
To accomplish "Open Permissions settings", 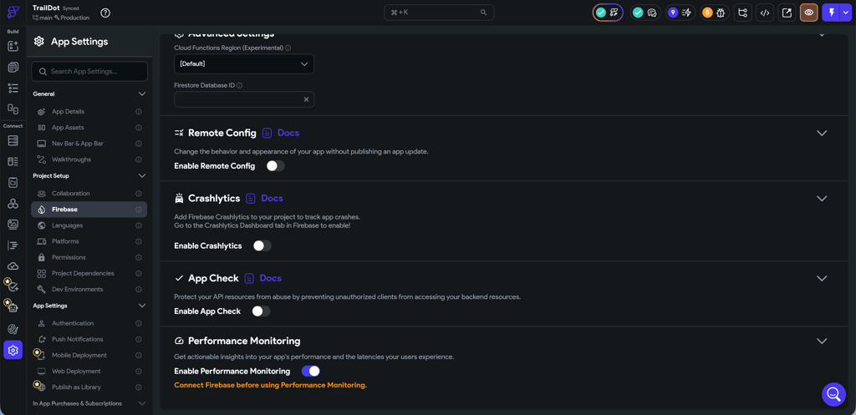I will (x=89, y=257).
